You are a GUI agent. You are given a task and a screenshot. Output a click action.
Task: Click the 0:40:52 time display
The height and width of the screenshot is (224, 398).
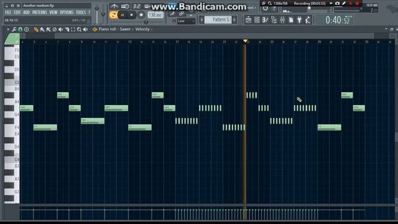tap(337, 20)
